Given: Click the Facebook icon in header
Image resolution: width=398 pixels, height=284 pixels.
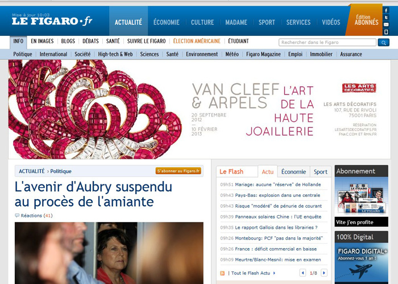Looking at the screenshot, I should pyautogui.click(x=386, y=10).
